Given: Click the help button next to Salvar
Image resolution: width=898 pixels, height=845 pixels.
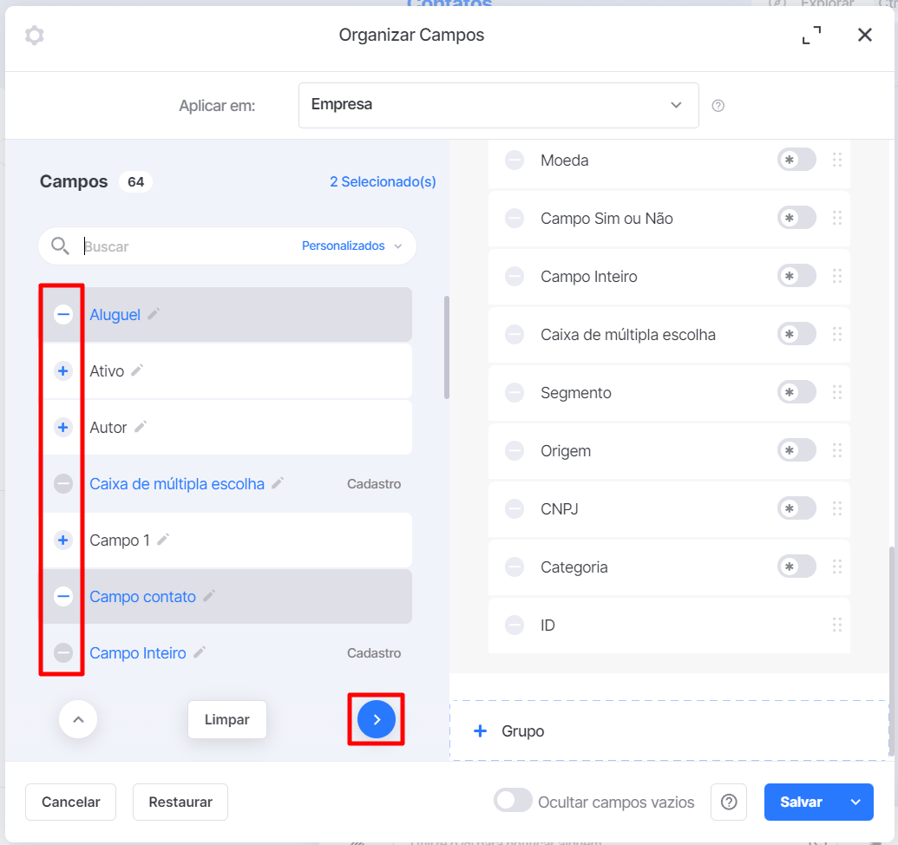Looking at the screenshot, I should (x=729, y=802).
